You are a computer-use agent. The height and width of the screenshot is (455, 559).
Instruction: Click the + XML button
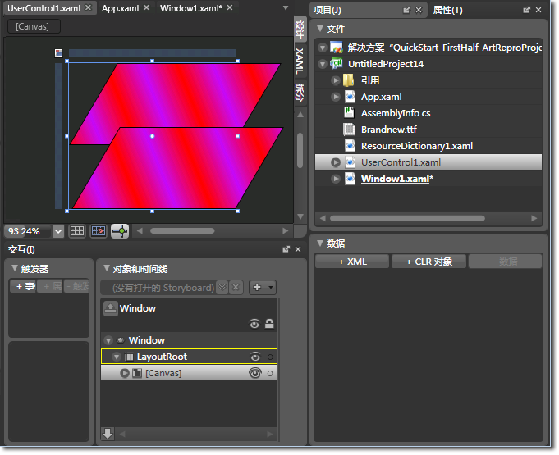click(x=352, y=262)
